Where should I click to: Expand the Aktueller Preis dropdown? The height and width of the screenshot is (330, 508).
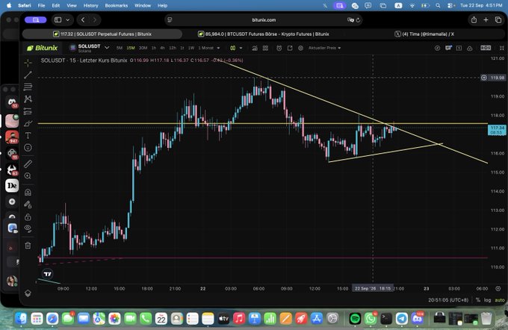pyautogui.click(x=324, y=48)
